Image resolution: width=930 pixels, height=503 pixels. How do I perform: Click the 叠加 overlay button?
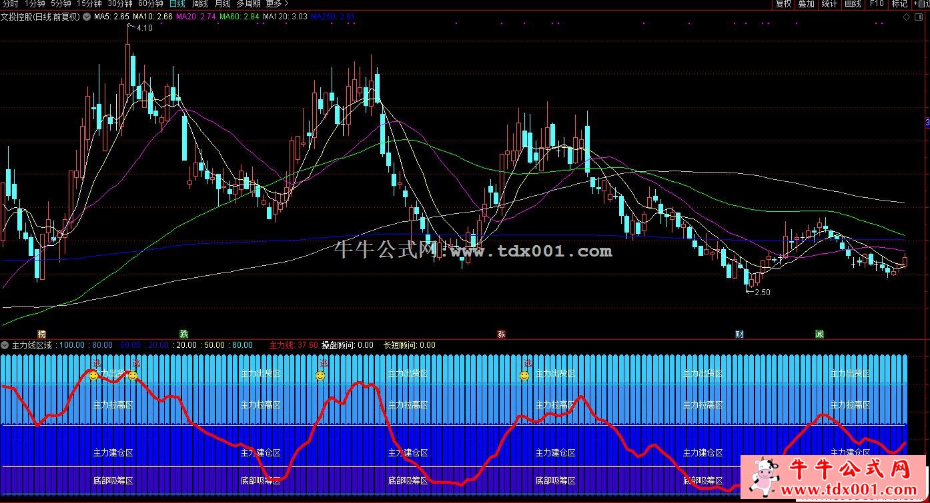pos(806,4)
